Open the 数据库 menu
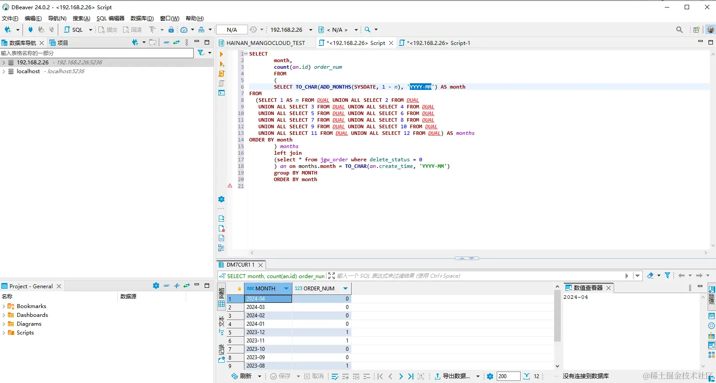716x383 pixels. click(142, 18)
